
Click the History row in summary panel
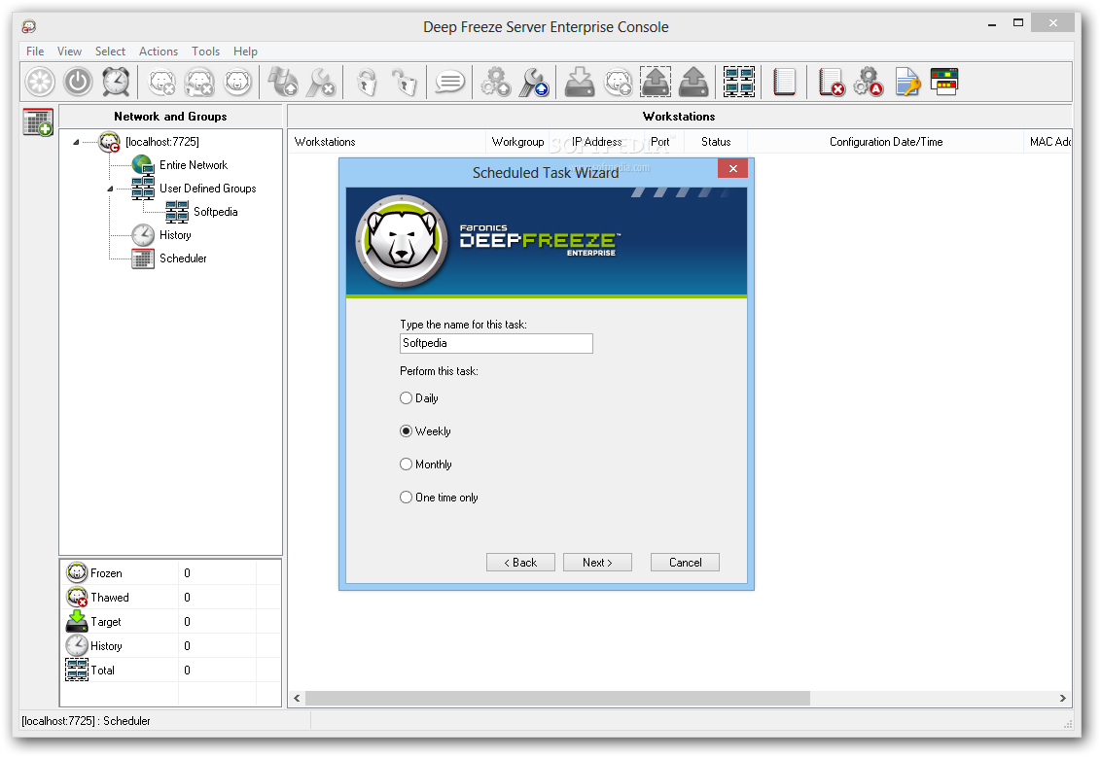(x=170, y=646)
